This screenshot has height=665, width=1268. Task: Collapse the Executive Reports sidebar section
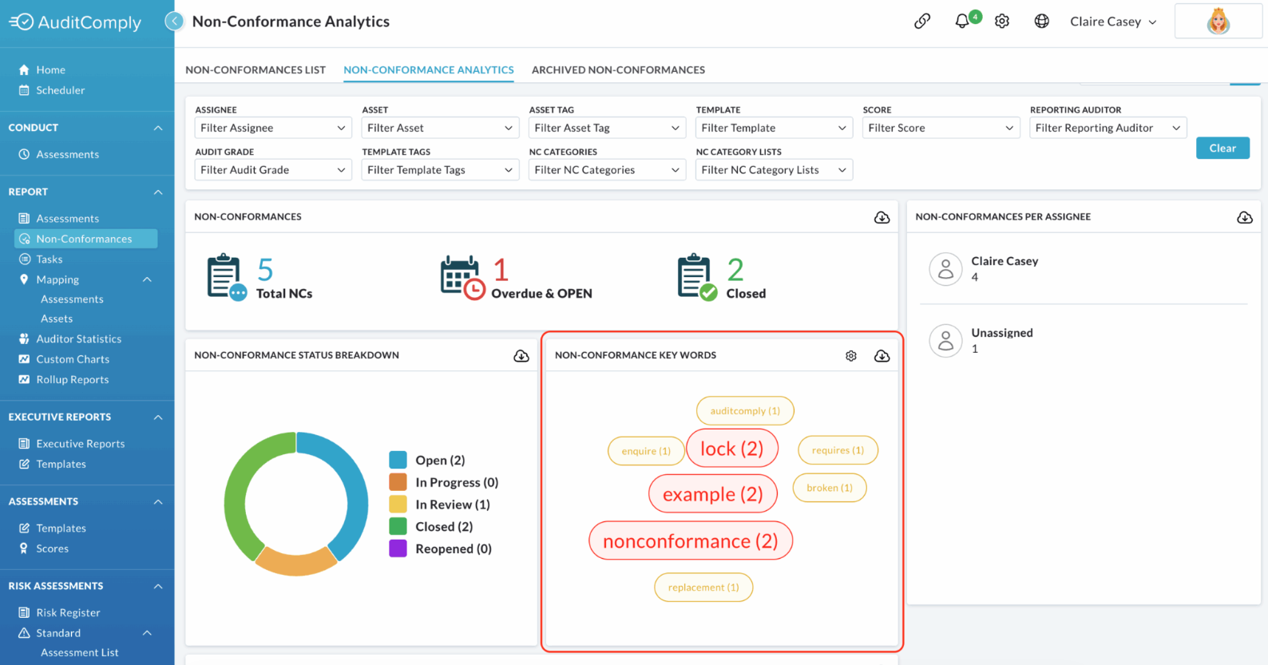pyautogui.click(x=158, y=418)
